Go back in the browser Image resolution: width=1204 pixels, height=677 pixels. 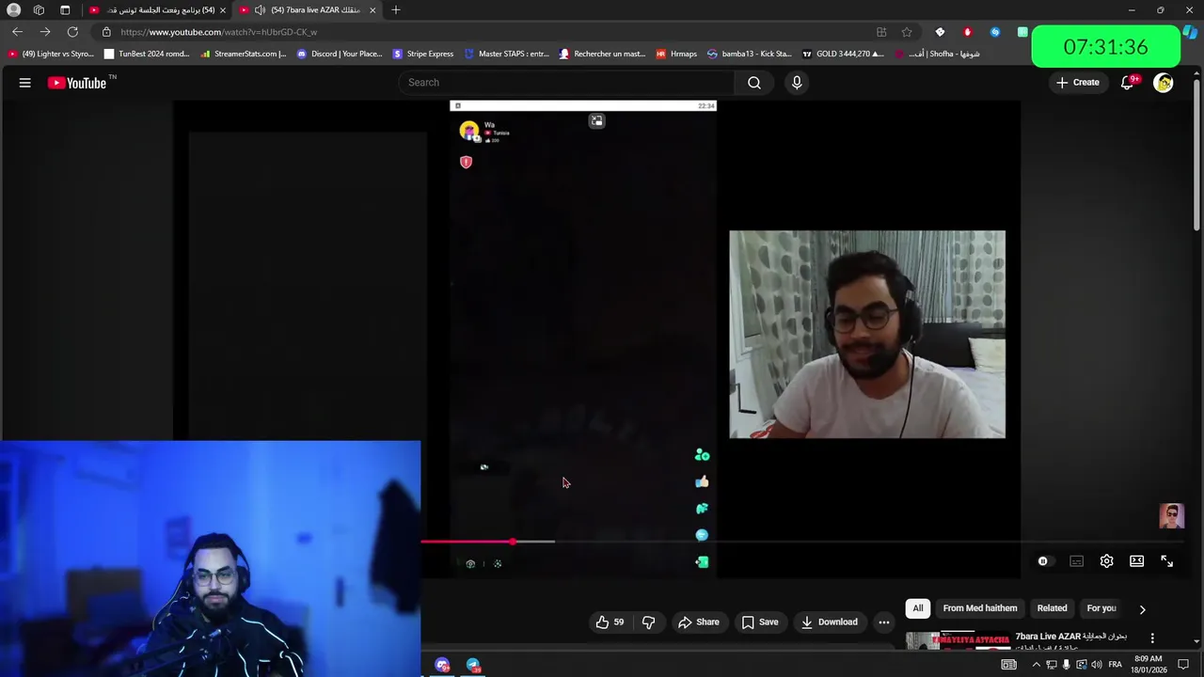point(17,32)
